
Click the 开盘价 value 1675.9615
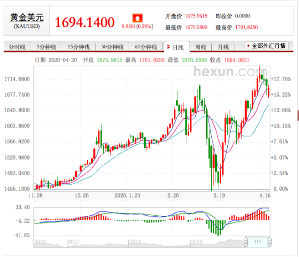pos(196,16)
